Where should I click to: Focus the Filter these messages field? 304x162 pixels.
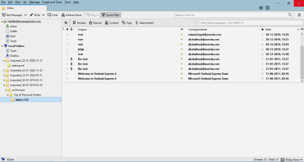249,23
